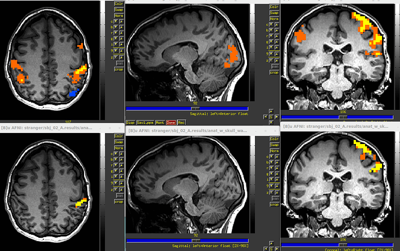The height and width of the screenshot is (251, 400).
Task: Click lower axial window title bar
Action: pos(62,128)
